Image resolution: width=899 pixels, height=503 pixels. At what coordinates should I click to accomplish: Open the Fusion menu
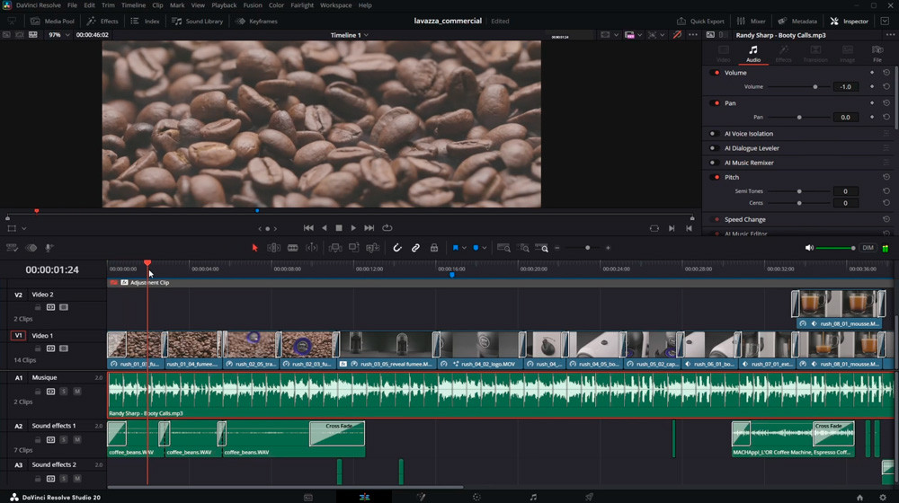(253, 5)
